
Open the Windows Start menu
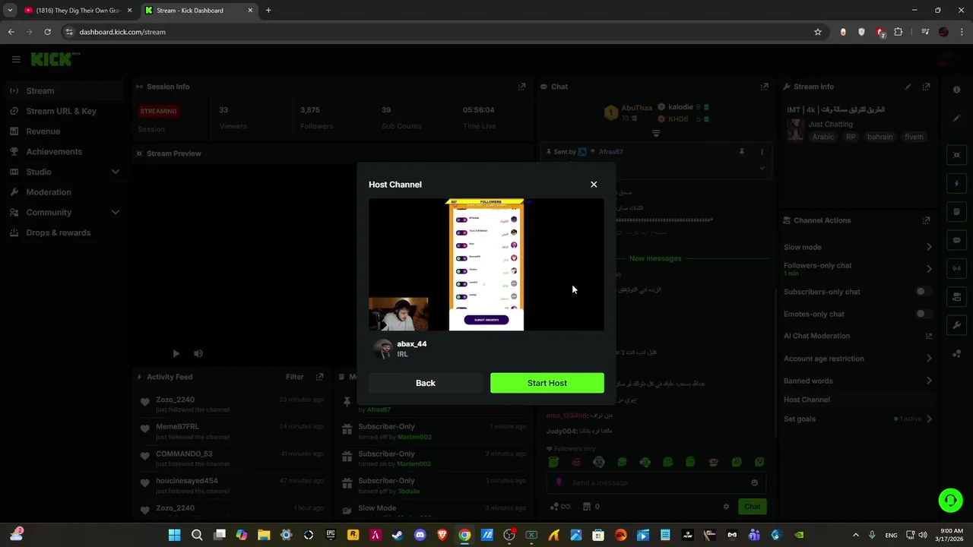pos(174,535)
